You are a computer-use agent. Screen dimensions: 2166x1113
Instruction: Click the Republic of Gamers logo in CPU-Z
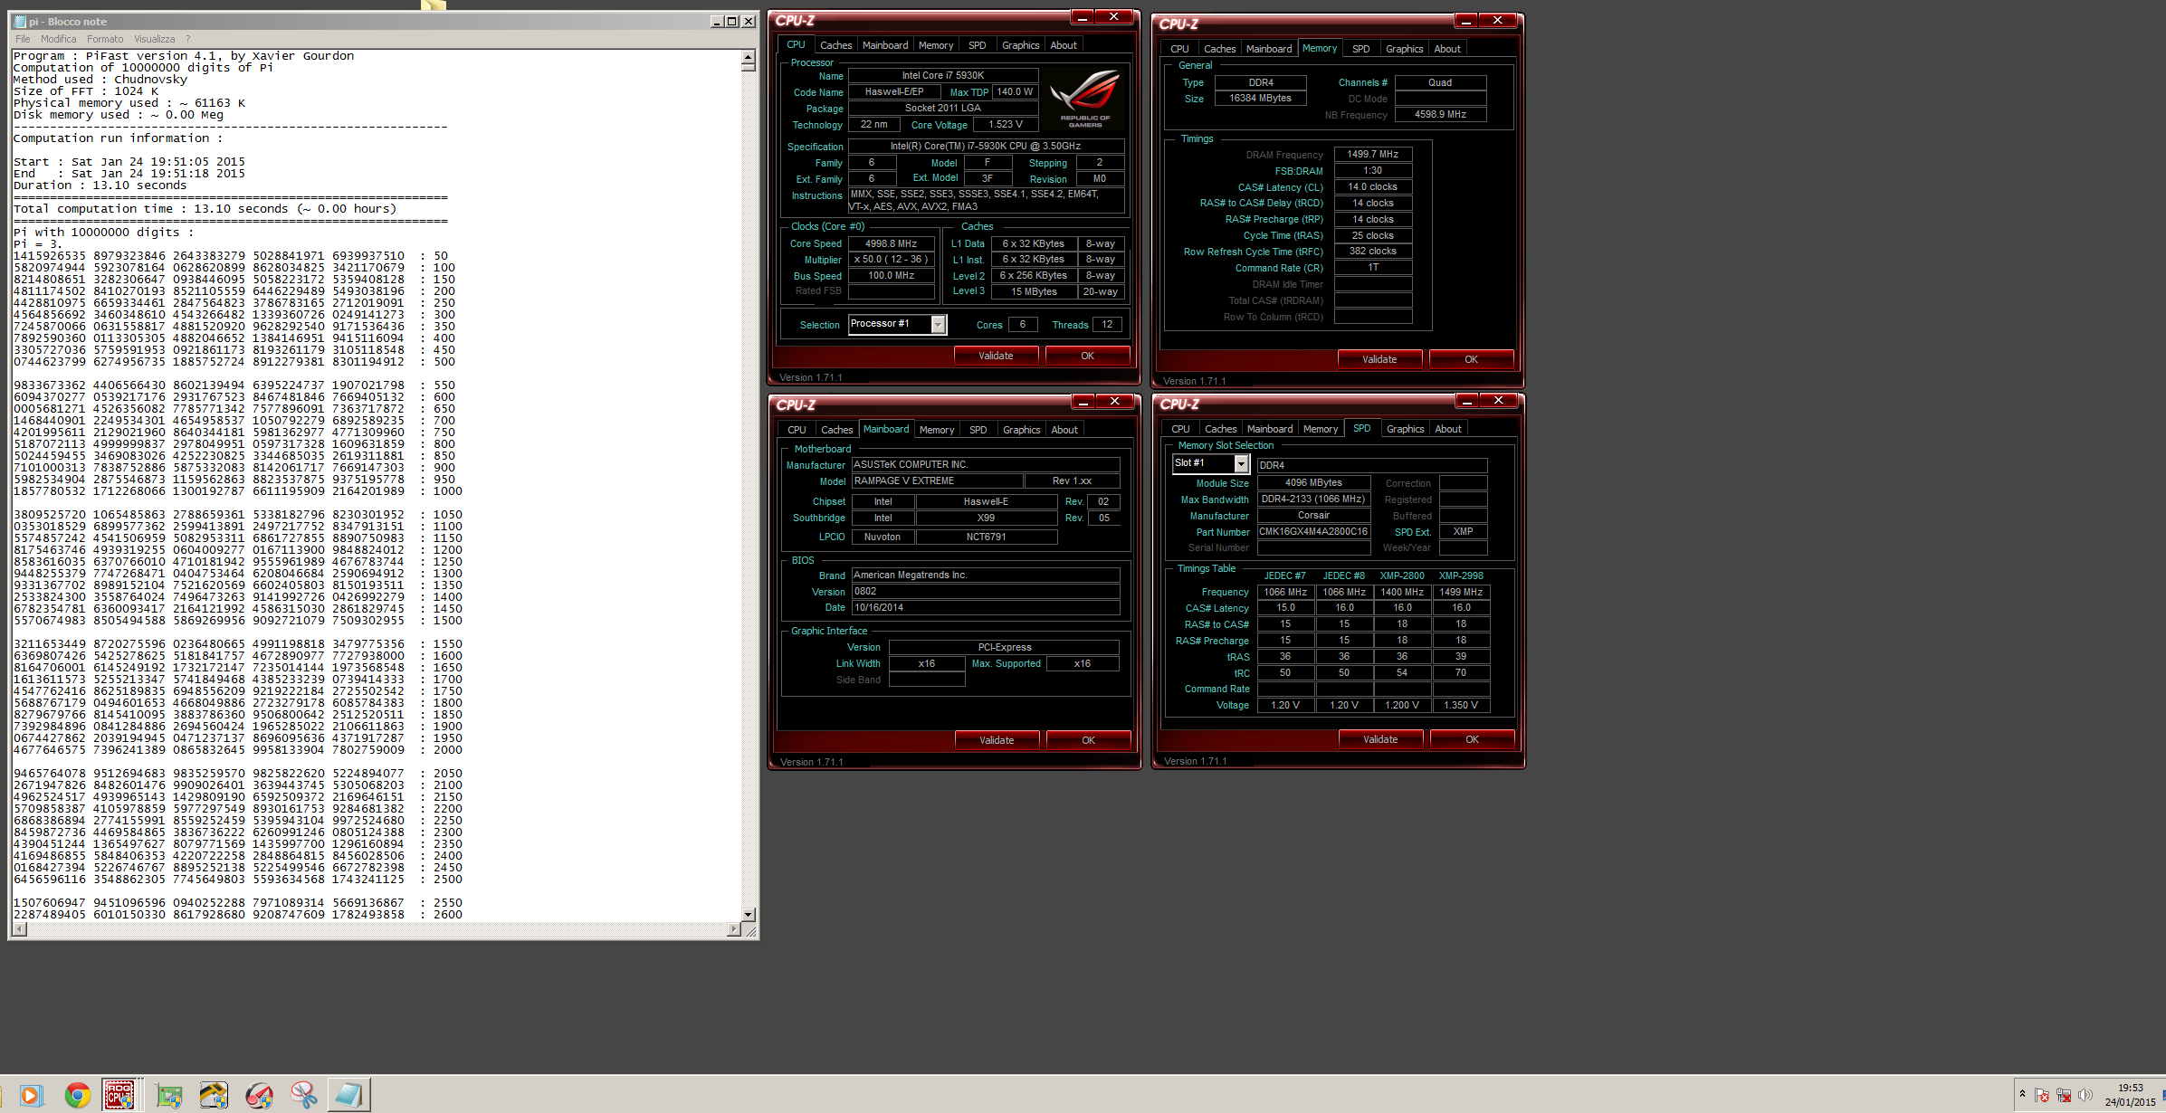[x=1085, y=100]
